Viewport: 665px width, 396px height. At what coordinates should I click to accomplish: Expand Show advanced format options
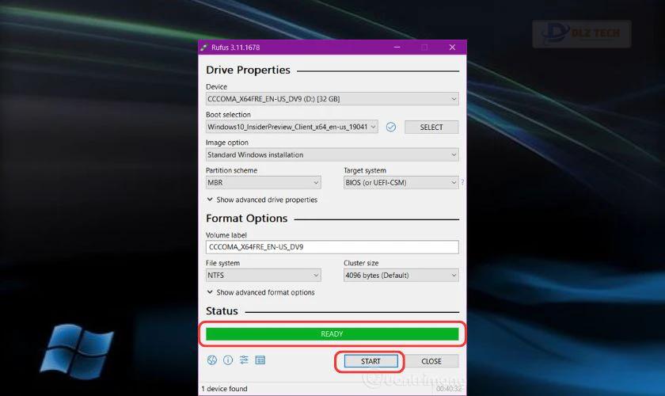[260, 292]
